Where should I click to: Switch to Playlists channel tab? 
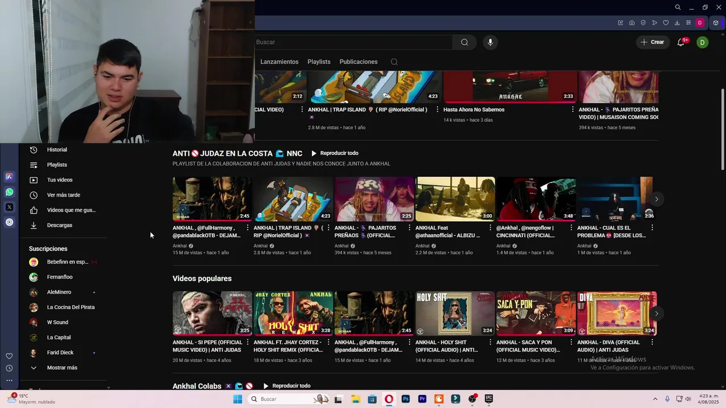point(319,62)
